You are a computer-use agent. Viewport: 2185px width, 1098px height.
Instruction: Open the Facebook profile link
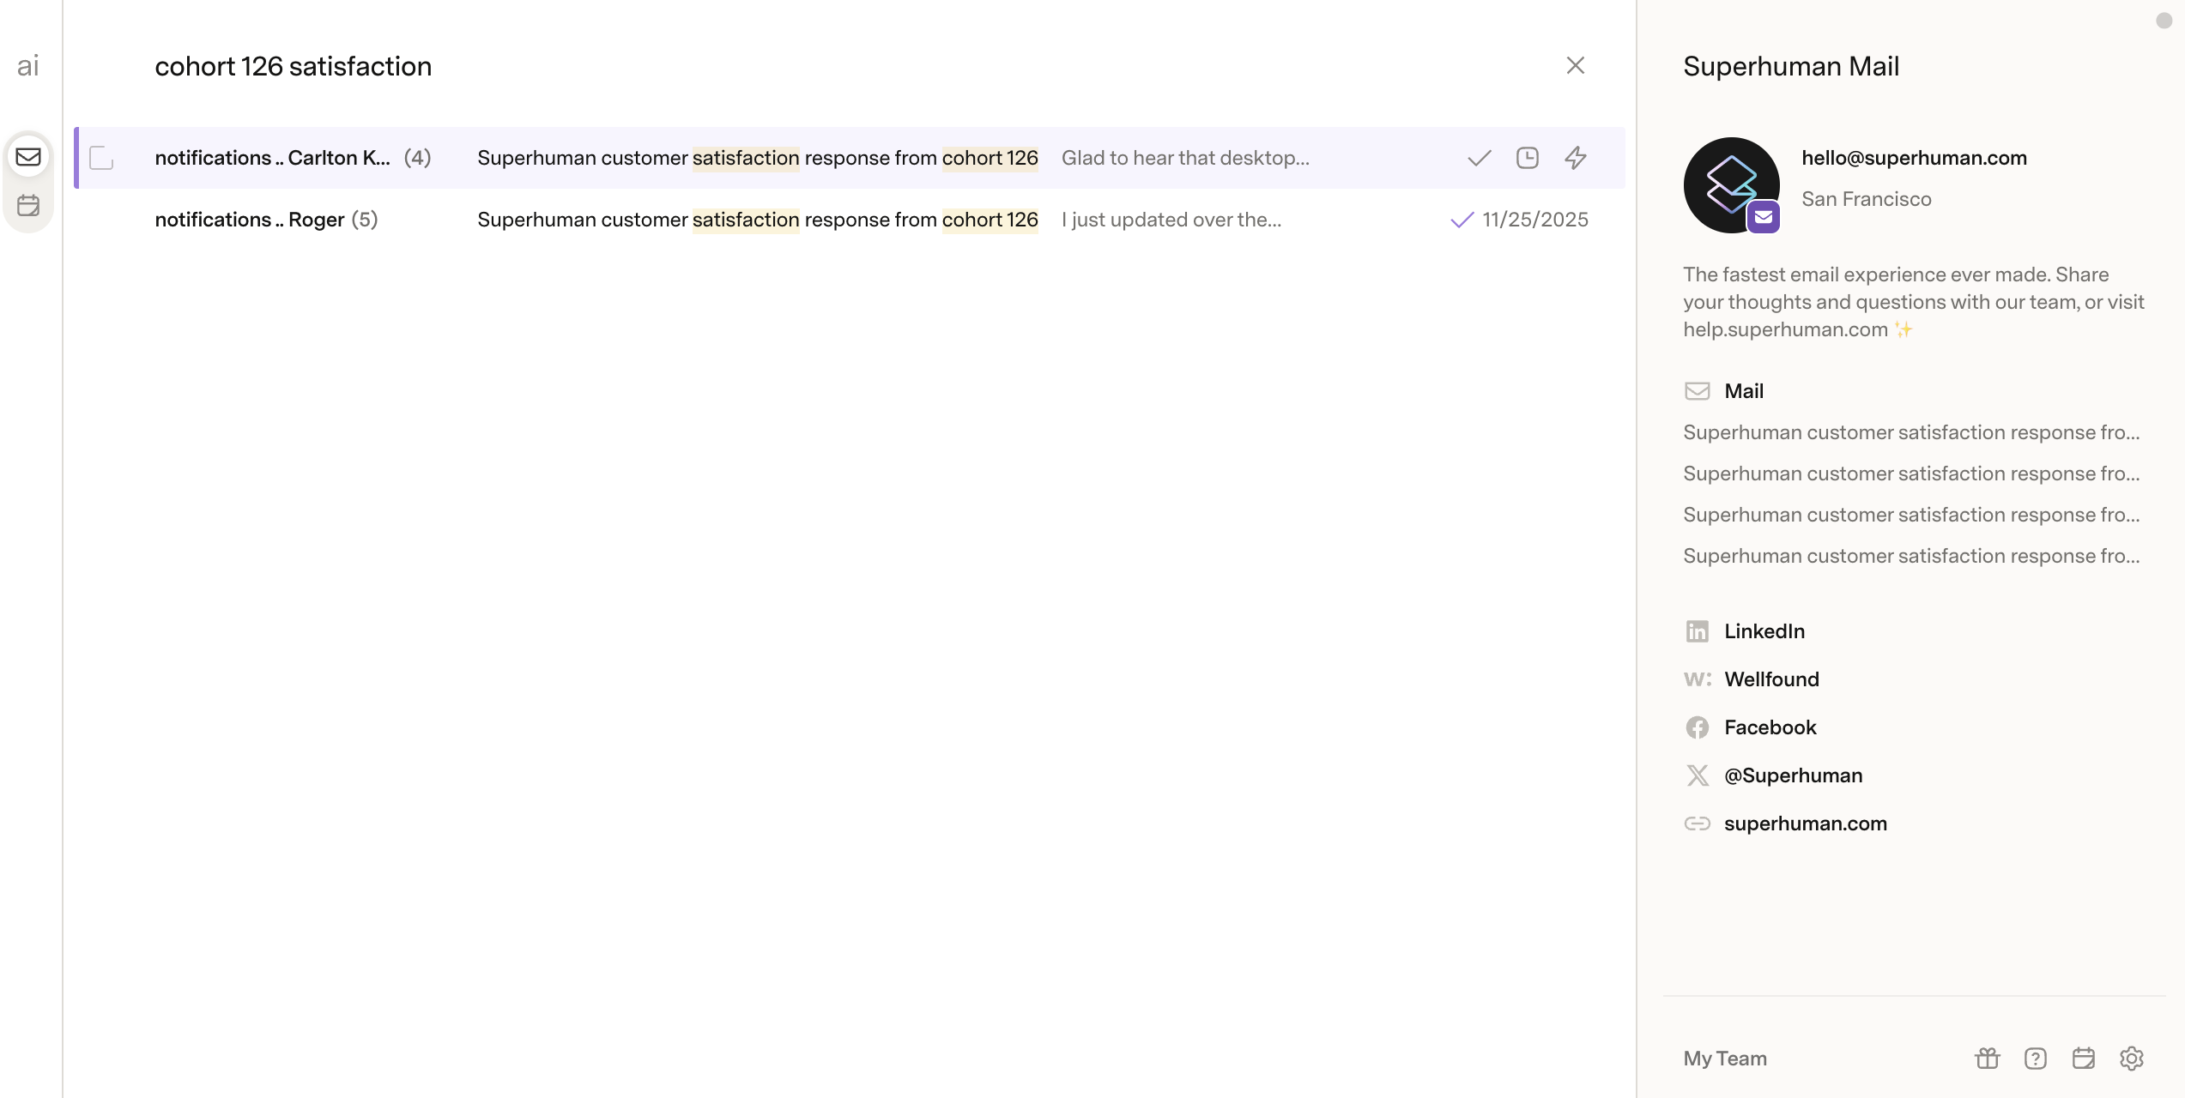(1770, 727)
